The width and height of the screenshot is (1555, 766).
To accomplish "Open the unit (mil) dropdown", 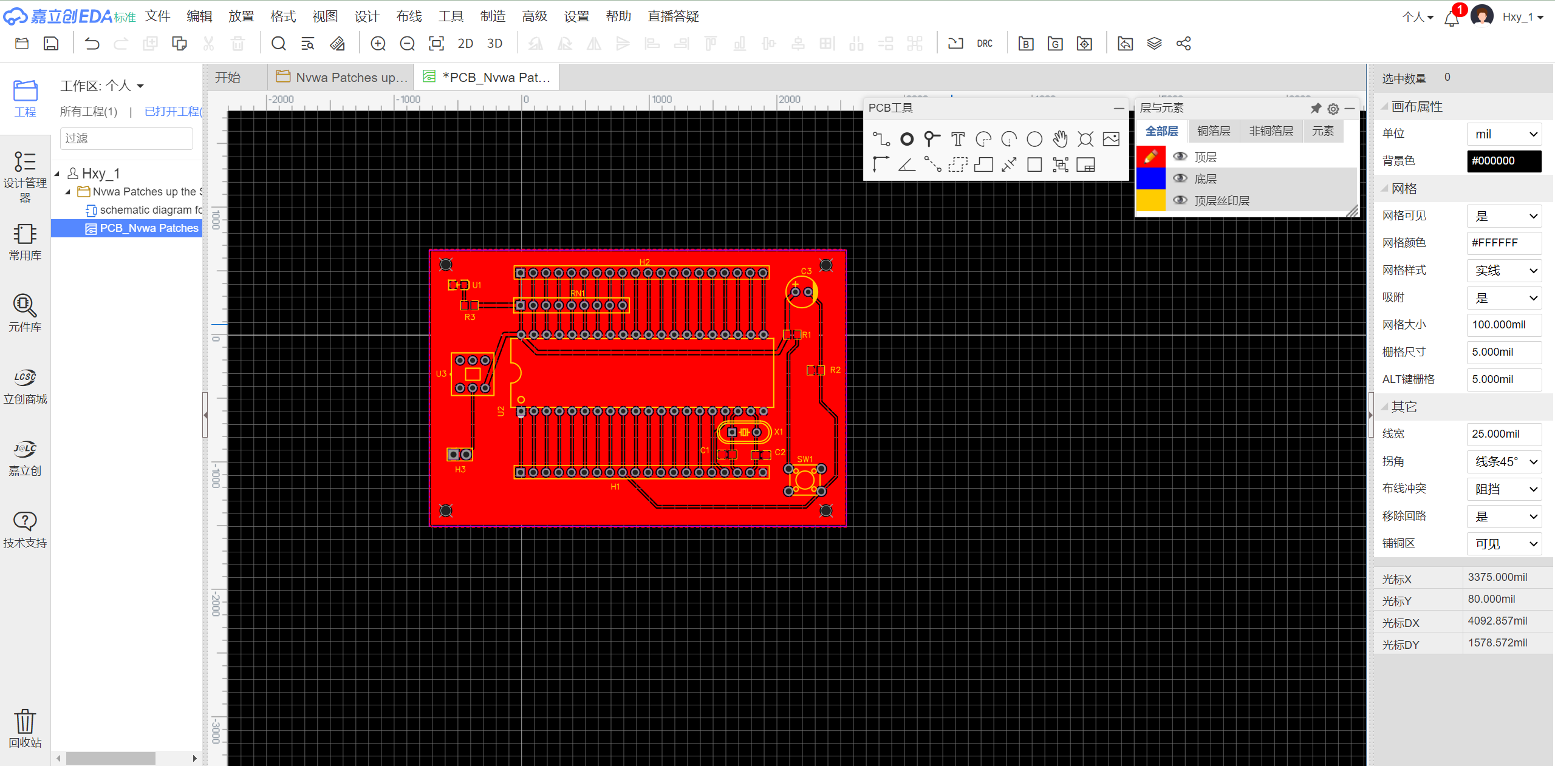I will tap(1504, 134).
